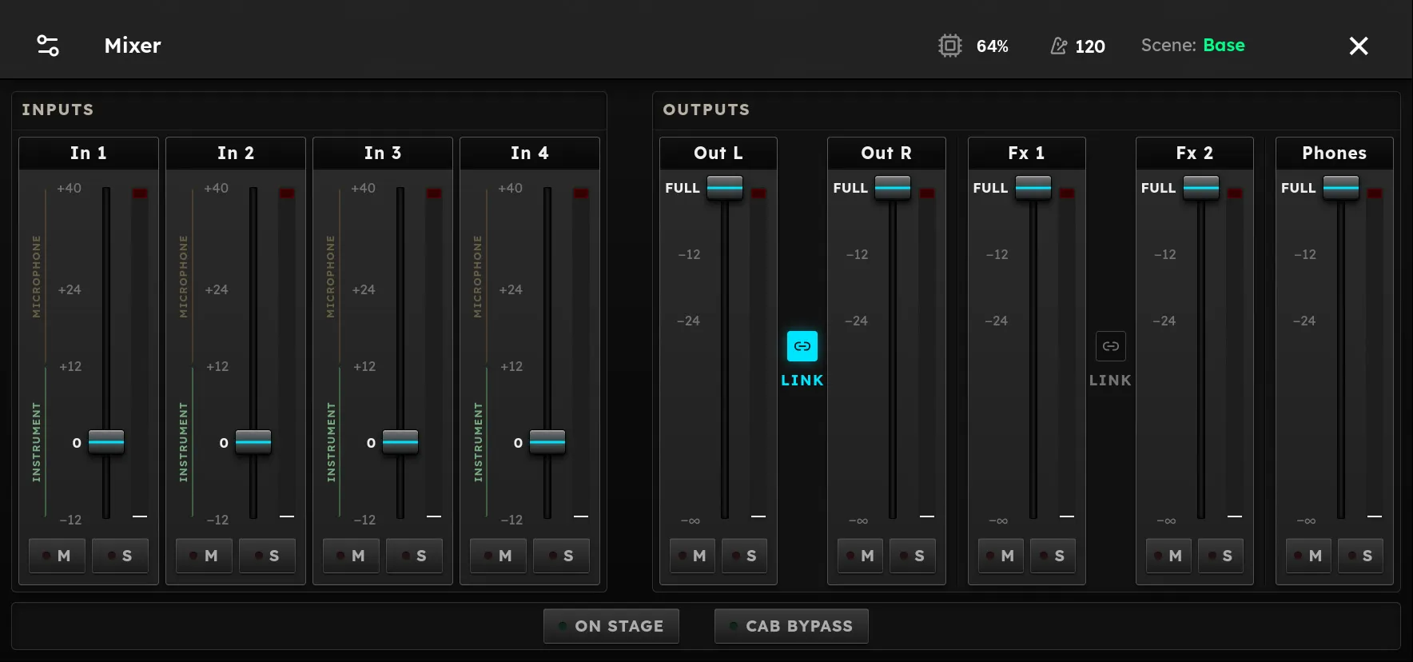Solo the Fx 1 output
The height and width of the screenshot is (662, 1413).
click(1053, 556)
